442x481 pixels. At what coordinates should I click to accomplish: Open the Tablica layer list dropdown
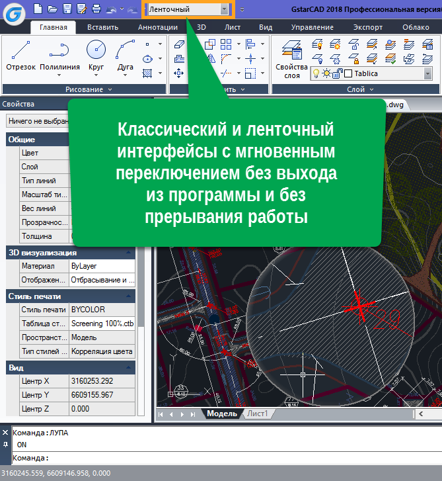click(427, 73)
